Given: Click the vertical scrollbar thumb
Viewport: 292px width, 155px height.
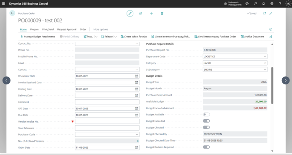Looking at the screenshot, I should tap(272, 86).
